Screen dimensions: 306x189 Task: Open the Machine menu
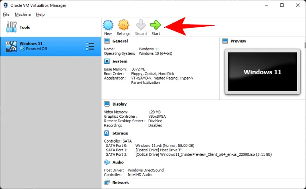click(x=23, y=14)
